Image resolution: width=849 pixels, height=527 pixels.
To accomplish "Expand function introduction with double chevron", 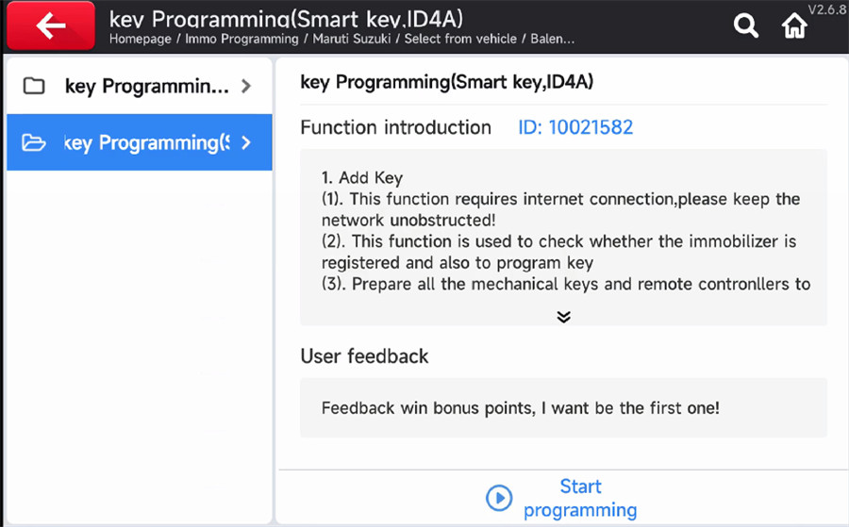I will click(x=564, y=317).
